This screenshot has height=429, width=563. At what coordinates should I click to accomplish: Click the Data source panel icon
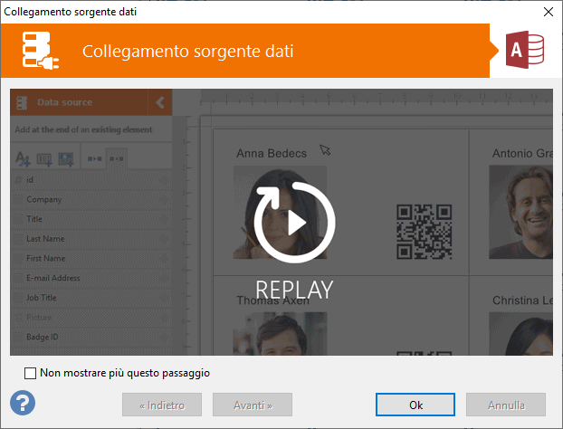23,102
